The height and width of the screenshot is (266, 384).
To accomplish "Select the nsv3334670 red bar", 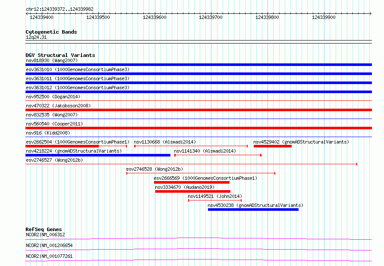I will pos(193,191).
